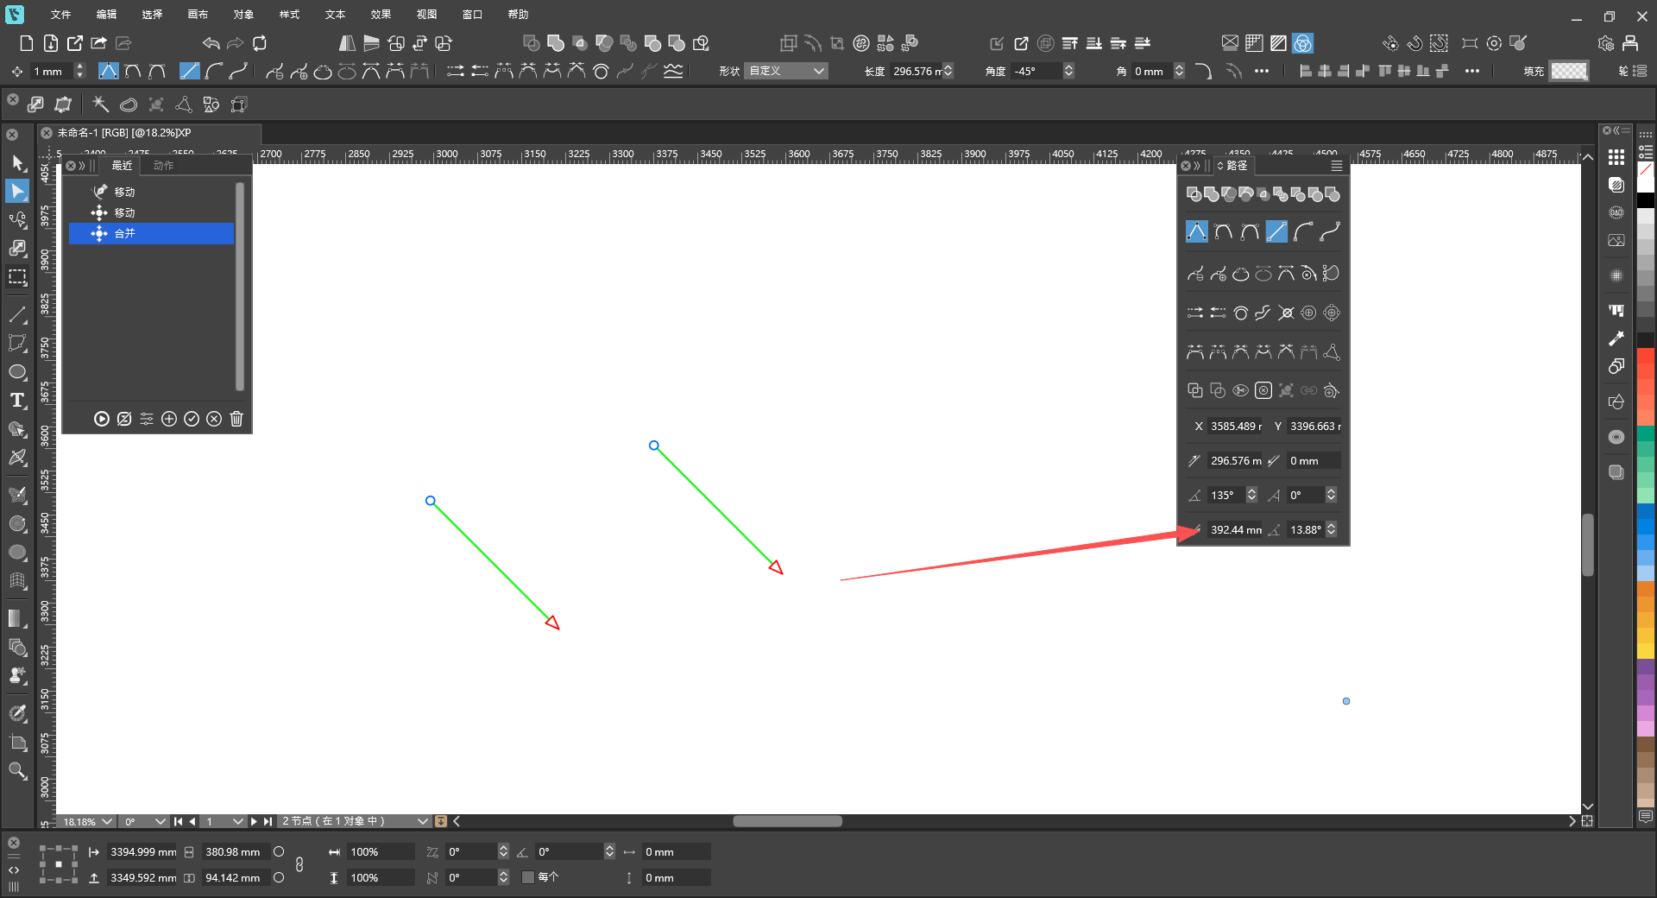Click the Undo arrow in top toolbar
The height and width of the screenshot is (898, 1657).
pos(211,43)
